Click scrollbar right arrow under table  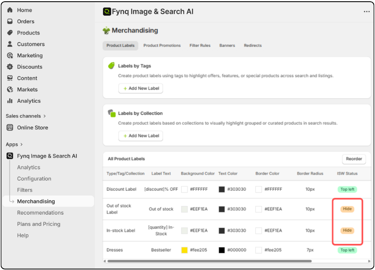369,261
